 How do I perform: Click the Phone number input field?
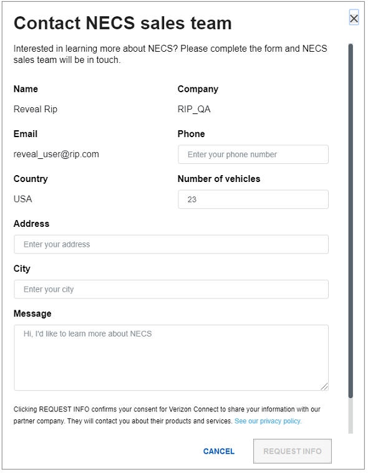point(253,155)
